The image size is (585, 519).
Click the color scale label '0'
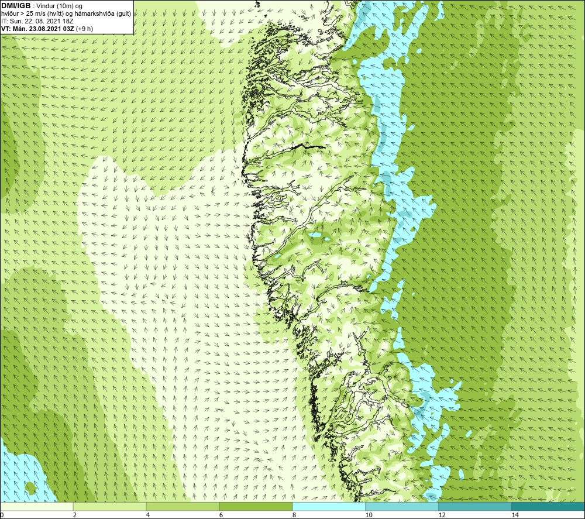[x=2, y=515]
